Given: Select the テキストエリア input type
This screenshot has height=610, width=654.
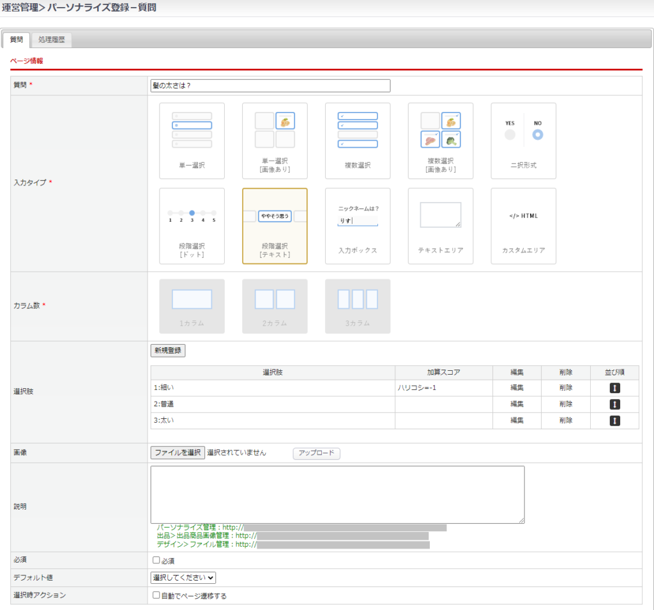Looking at the screenshot, I should click(x=441, y=226).
